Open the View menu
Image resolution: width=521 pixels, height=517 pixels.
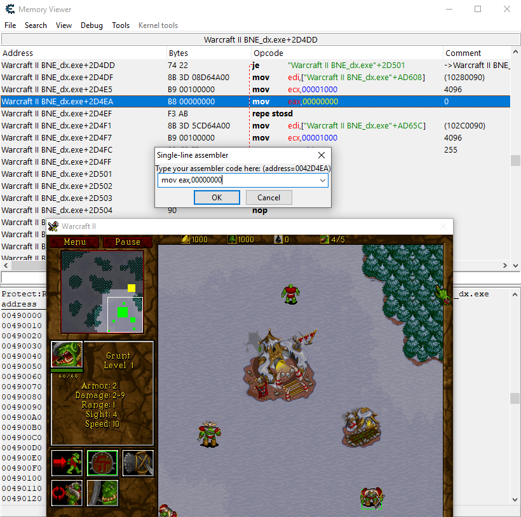[x=64, y=25]
